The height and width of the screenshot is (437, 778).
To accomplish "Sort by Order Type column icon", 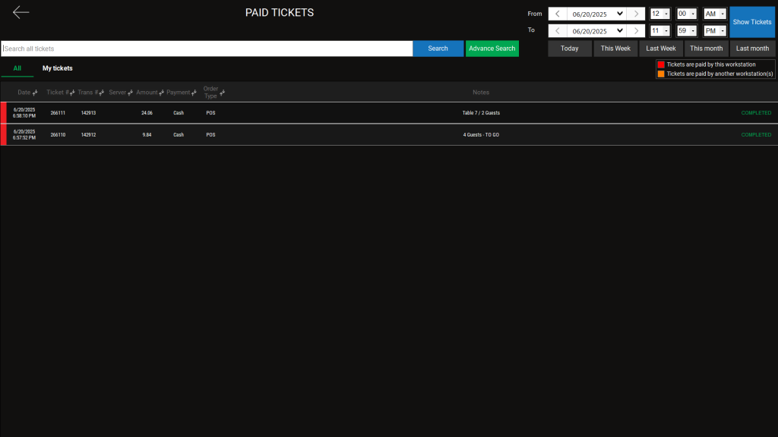I will pos(223,93).
